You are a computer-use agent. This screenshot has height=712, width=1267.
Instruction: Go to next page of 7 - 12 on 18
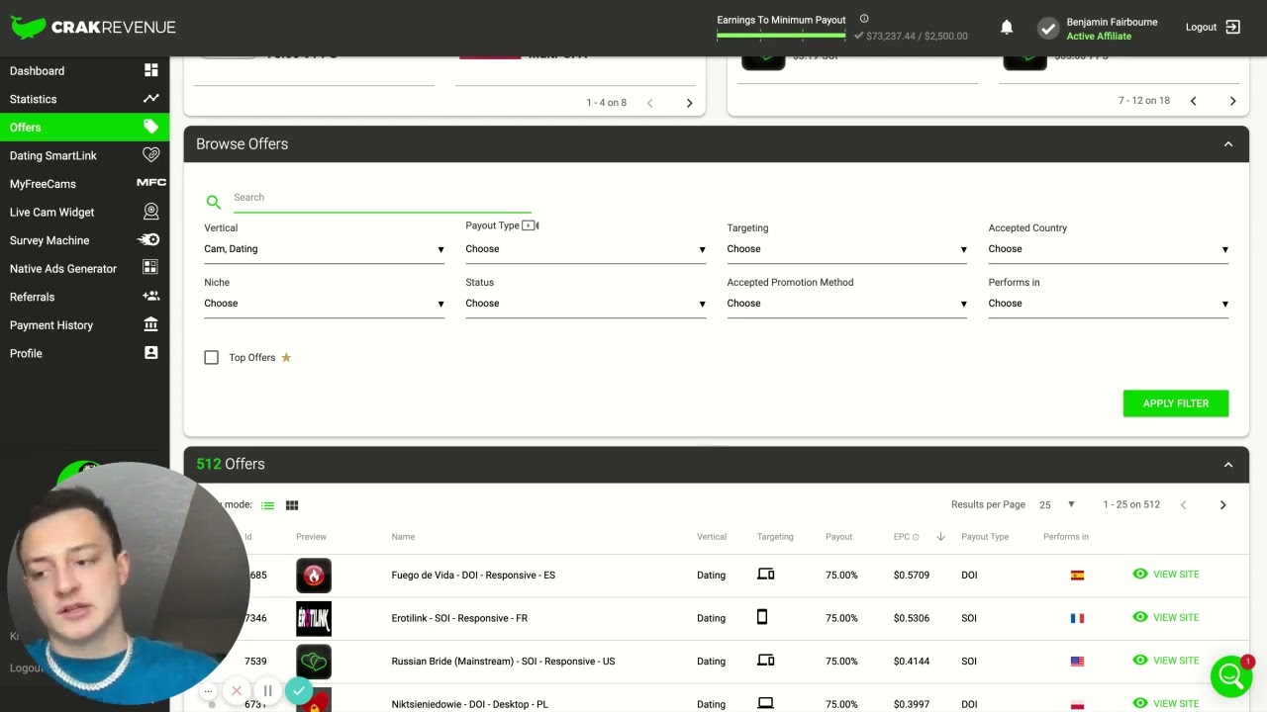[x=1232, y=101]
